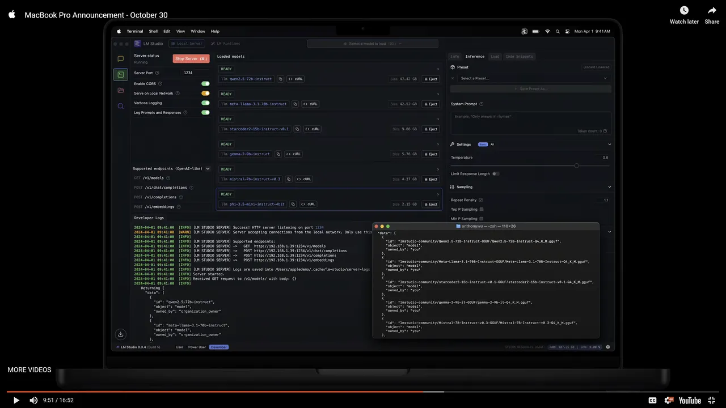Collapse the Settings section chevron

tap(610, 144)
